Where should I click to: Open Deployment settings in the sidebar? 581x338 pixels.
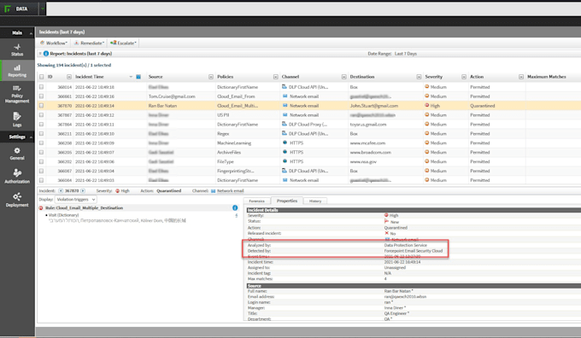(x=17, y=200)
